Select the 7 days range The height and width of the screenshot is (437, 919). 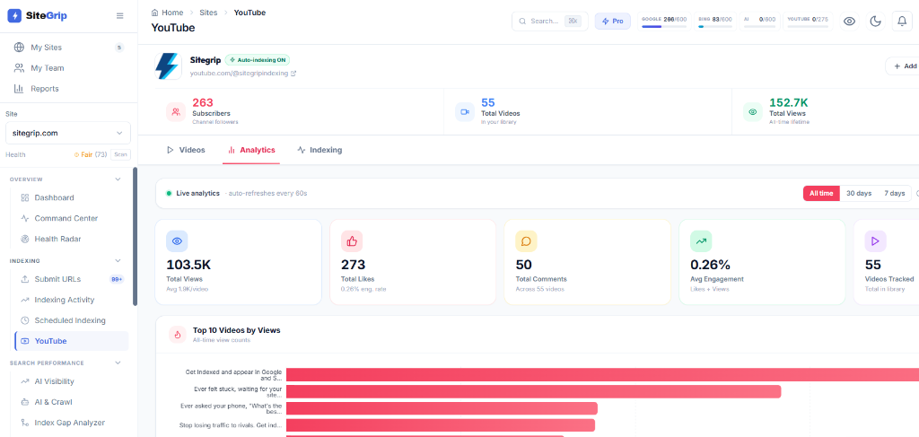894,193
